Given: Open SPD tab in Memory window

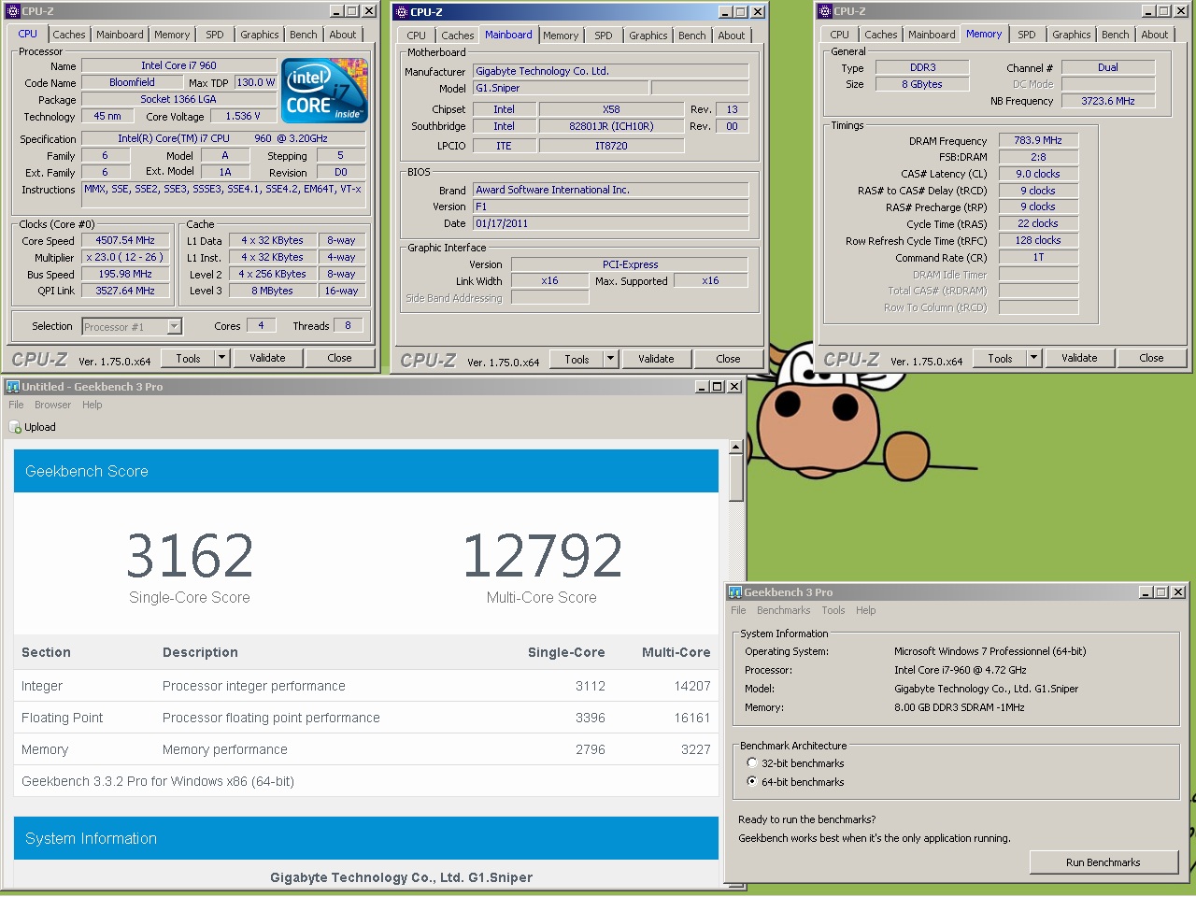Looking at the screenshot, I should coord(1027,35).
